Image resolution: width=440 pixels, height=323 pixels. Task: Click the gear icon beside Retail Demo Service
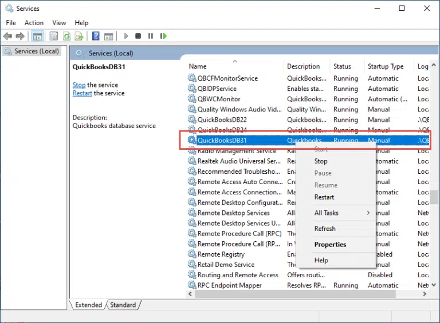pos(192,265)
